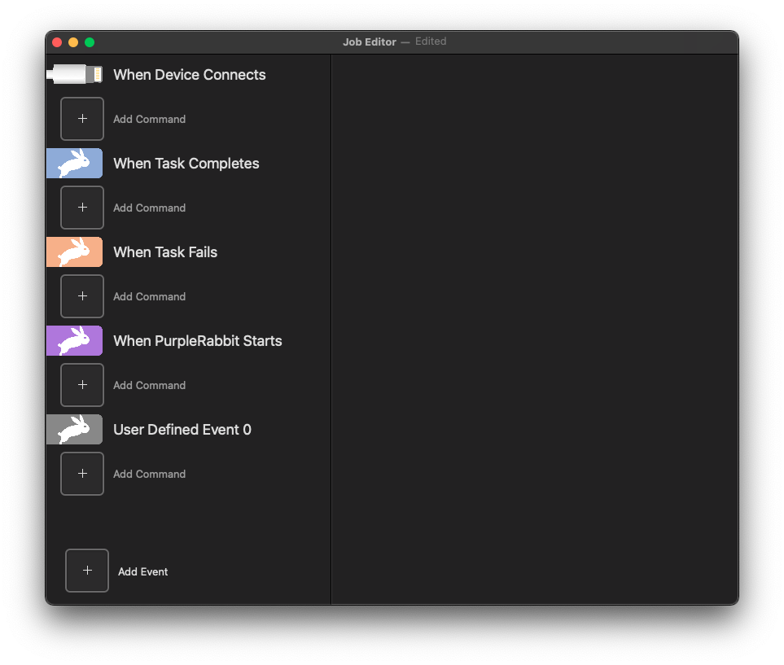Select the blue rabbit Task Completes icon
The height and width of the screenshot is (665, 784).
(x=75, y=164)
